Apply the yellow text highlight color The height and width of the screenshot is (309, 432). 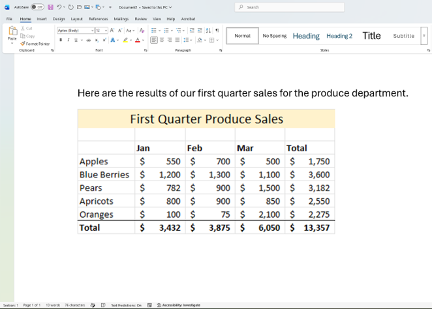[x=125, y=40]
